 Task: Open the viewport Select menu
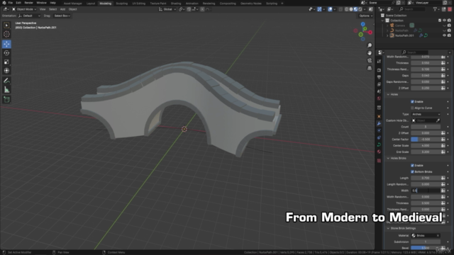tap(52, 9)
